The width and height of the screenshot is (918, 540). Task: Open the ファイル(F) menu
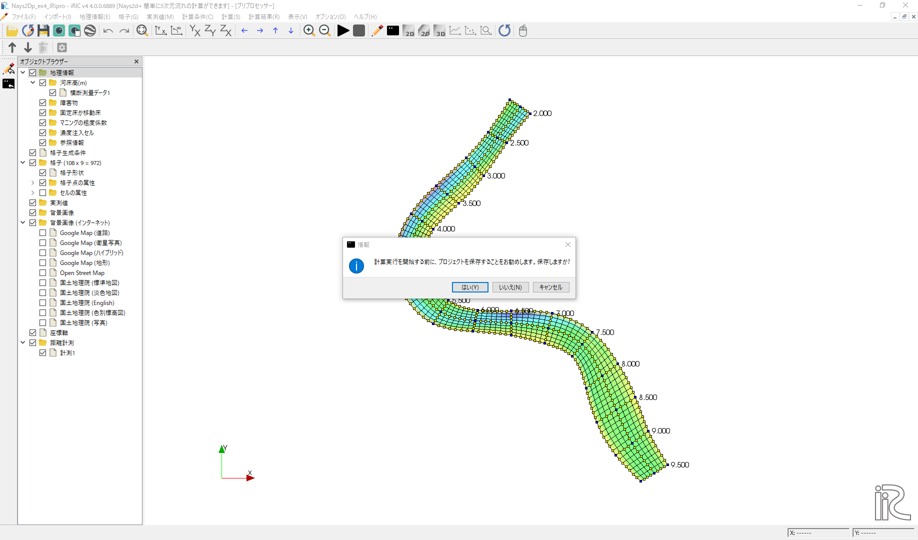[x=23, y=17]
